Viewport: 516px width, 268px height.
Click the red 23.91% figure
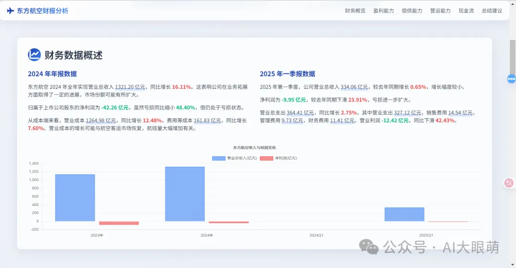tap(357, 100)
